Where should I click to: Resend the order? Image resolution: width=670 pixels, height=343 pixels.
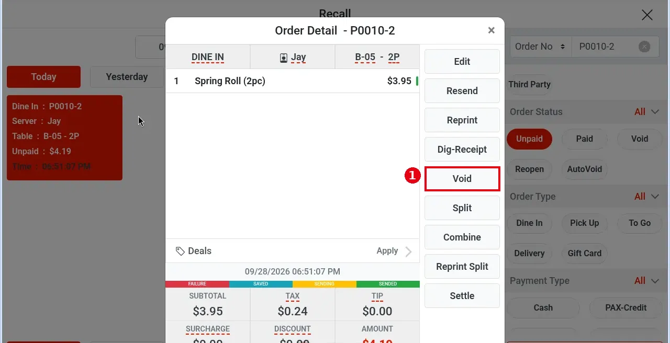462,90
